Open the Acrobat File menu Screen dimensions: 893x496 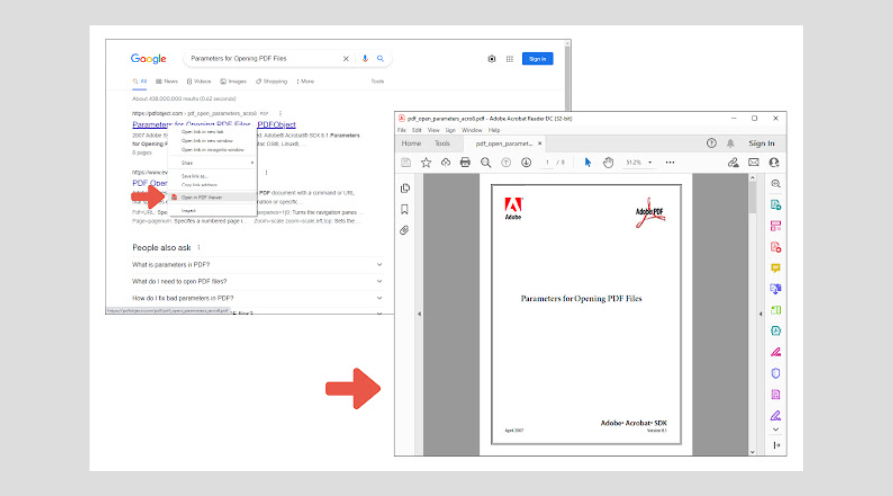[402, 130]
